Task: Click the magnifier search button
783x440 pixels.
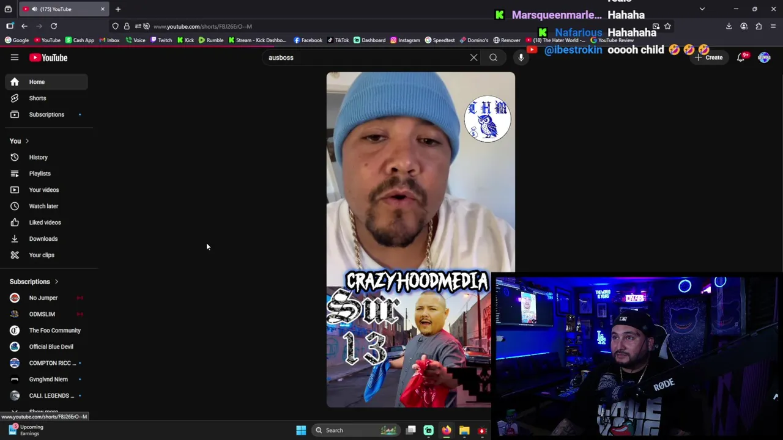Action: [x=493, y=57]
